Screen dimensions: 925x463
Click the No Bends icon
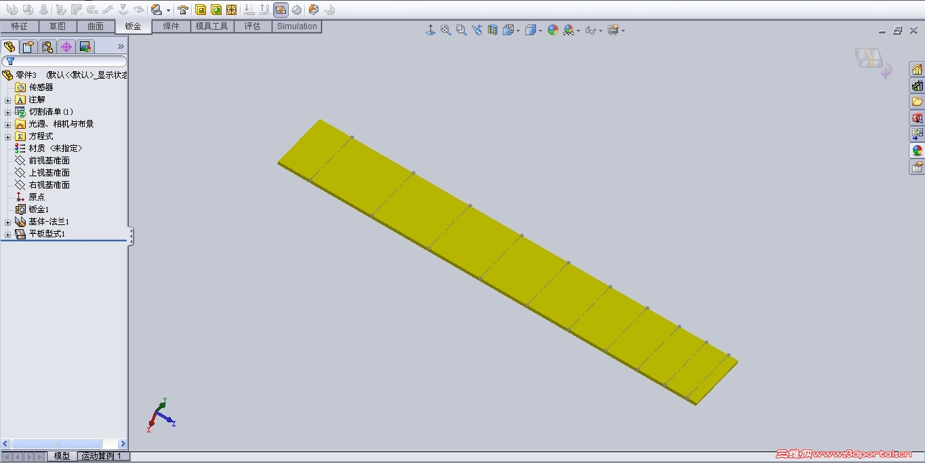[x=297, y=9]
